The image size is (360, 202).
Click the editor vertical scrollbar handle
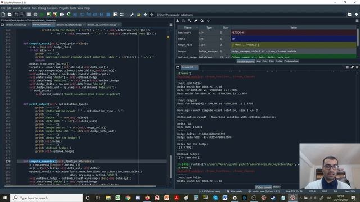[170, 167]
